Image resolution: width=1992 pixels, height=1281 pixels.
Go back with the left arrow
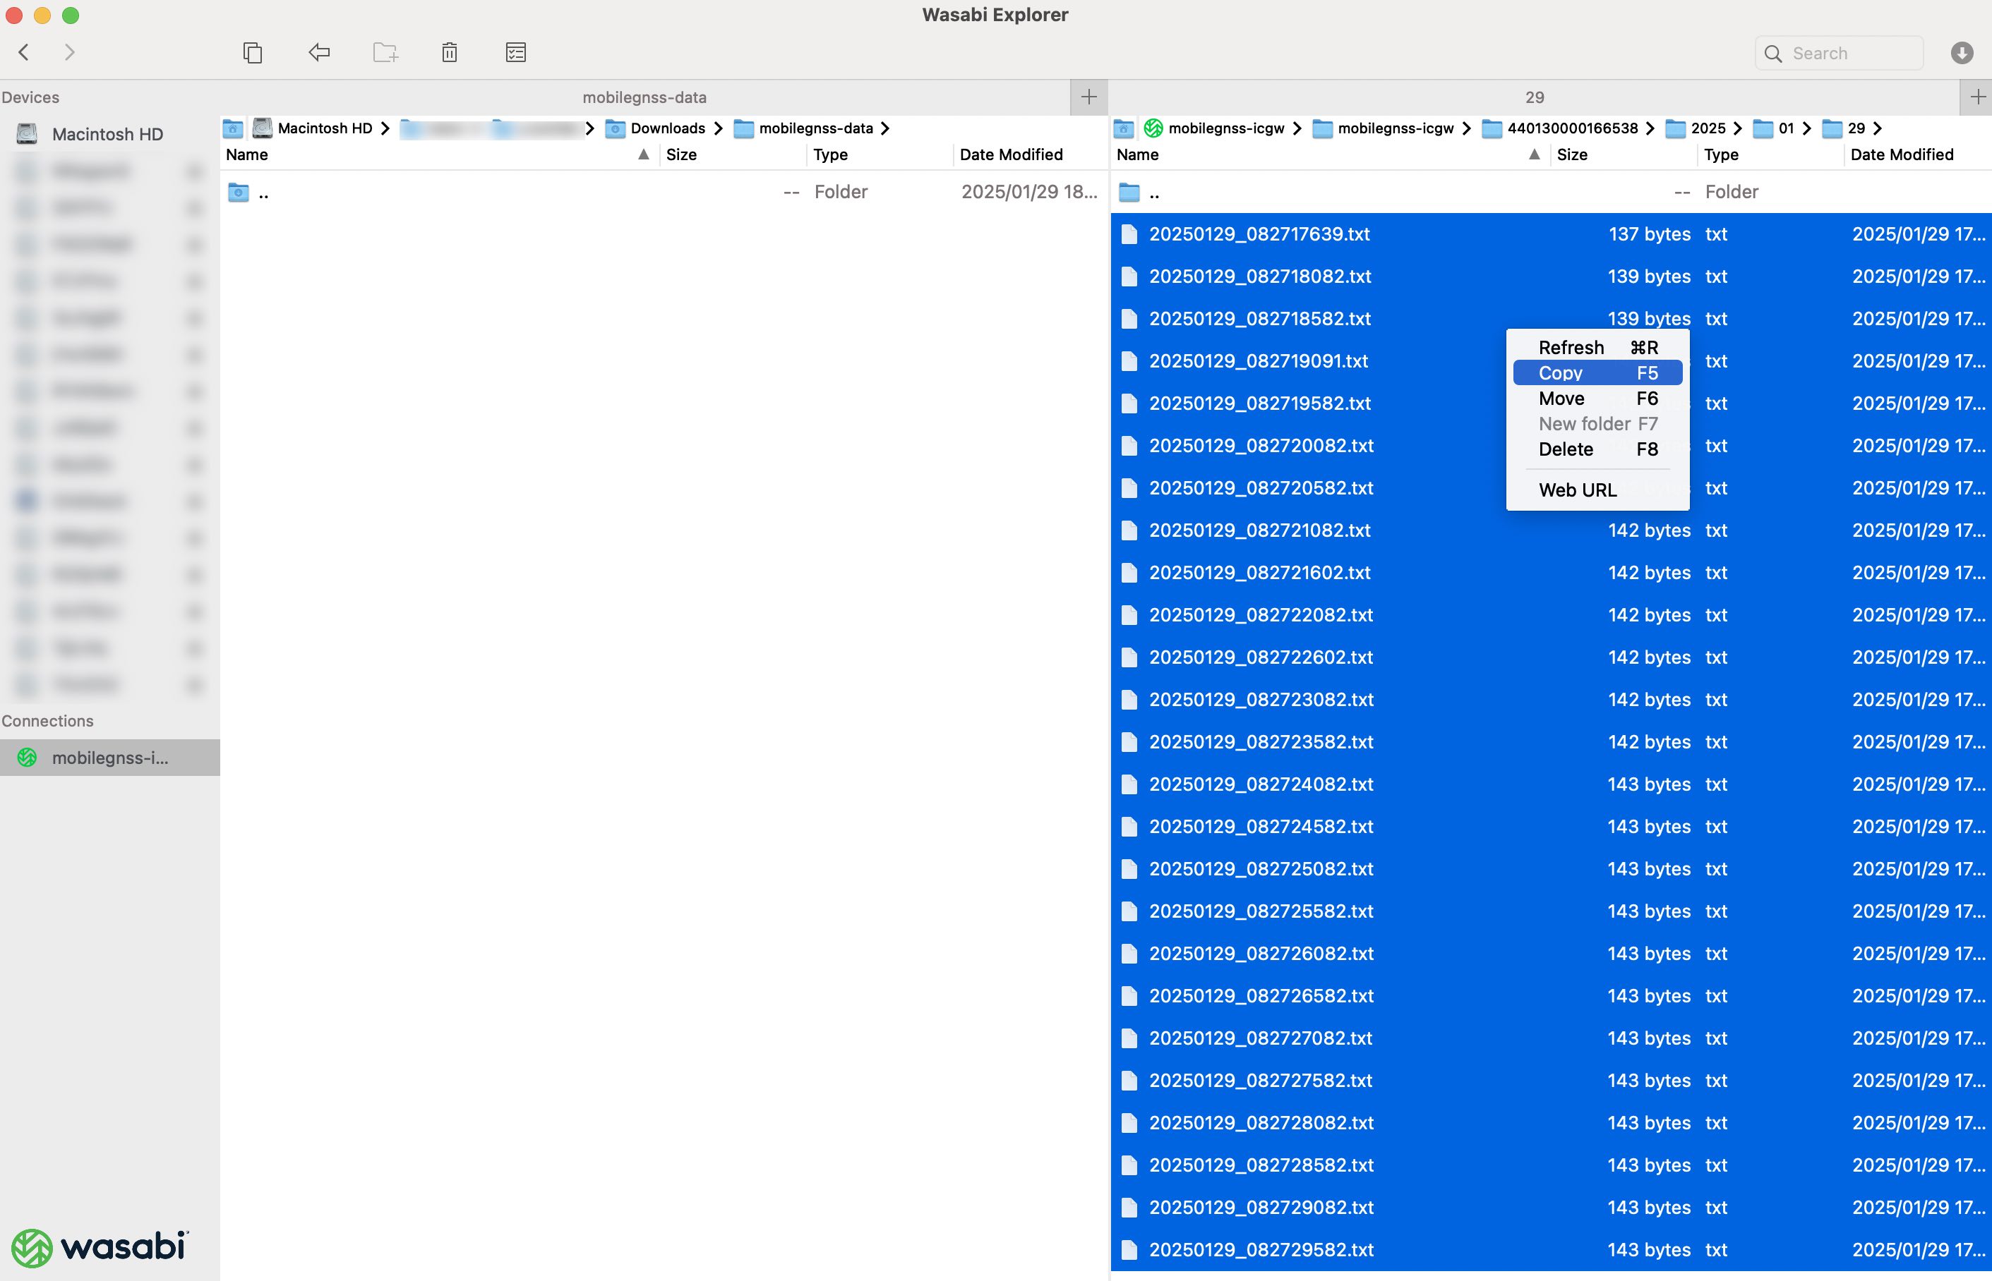24,52
